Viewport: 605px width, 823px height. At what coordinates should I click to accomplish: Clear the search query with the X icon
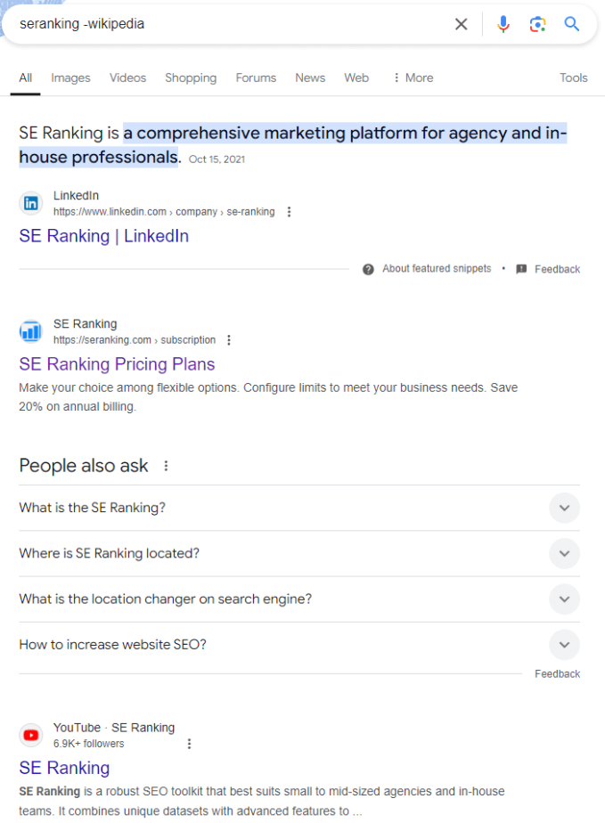point(461,24)
